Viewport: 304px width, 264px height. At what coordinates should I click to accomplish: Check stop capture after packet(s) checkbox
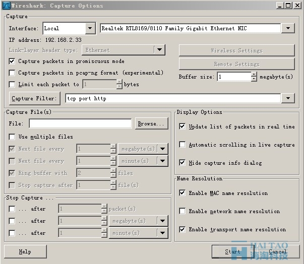(12, 209)
